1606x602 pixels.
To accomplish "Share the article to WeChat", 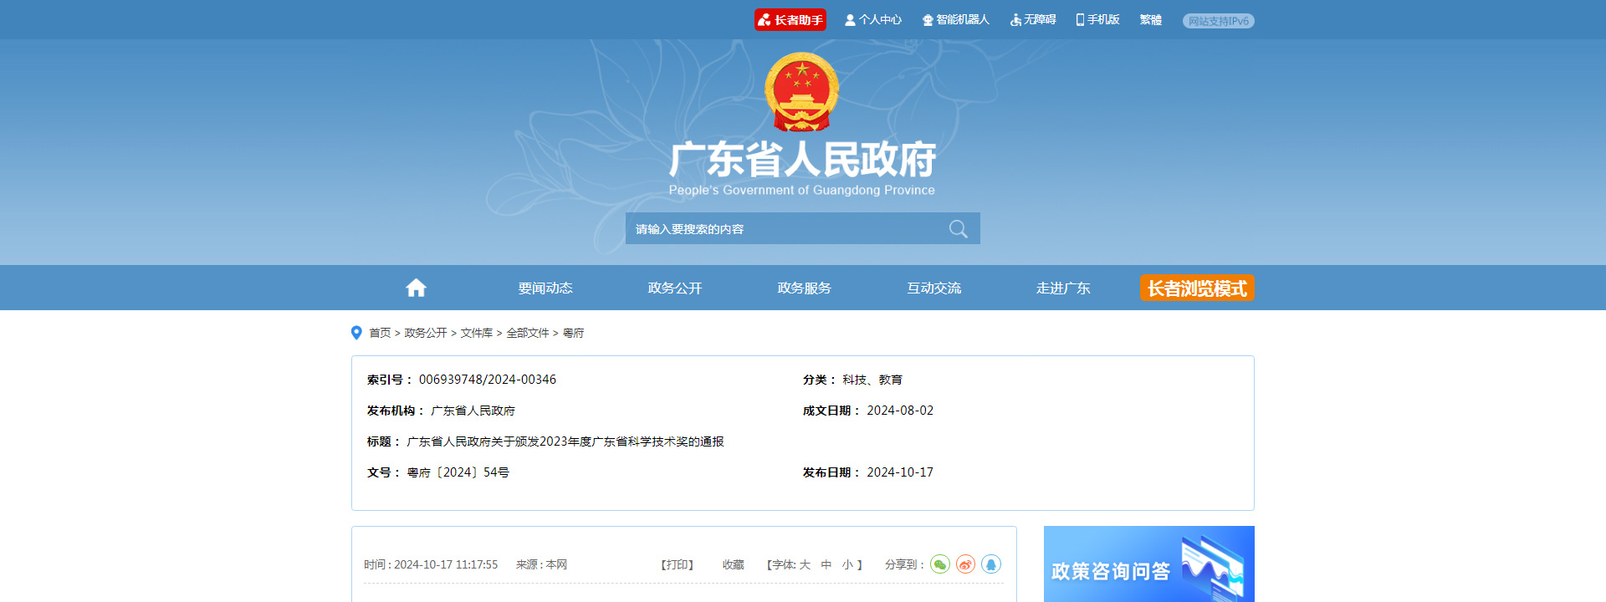I will click(940, 564).
